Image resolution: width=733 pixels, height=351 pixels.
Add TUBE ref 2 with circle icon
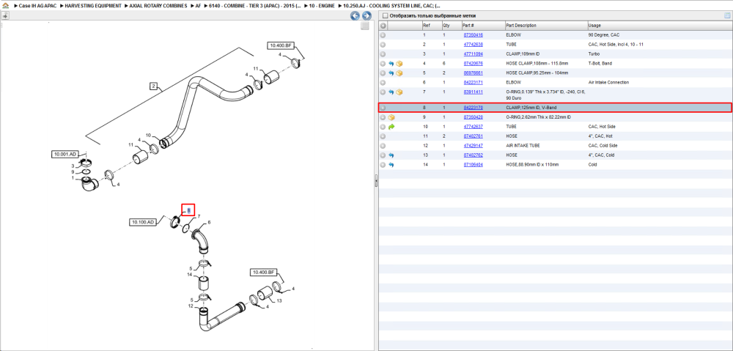(383, 45)
